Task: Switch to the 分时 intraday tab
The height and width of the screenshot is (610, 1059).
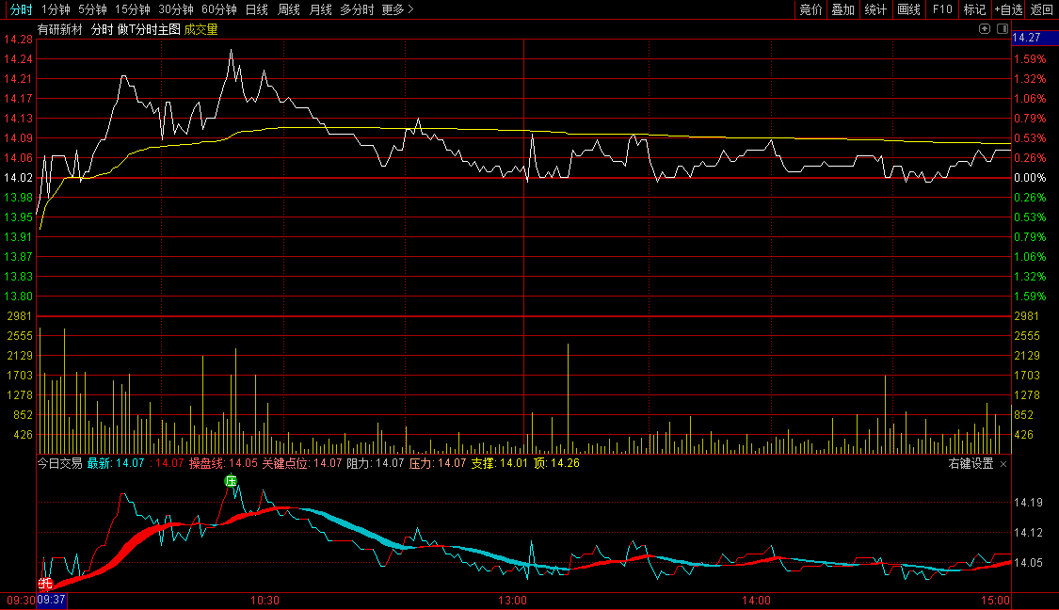Action: point(21,9)
